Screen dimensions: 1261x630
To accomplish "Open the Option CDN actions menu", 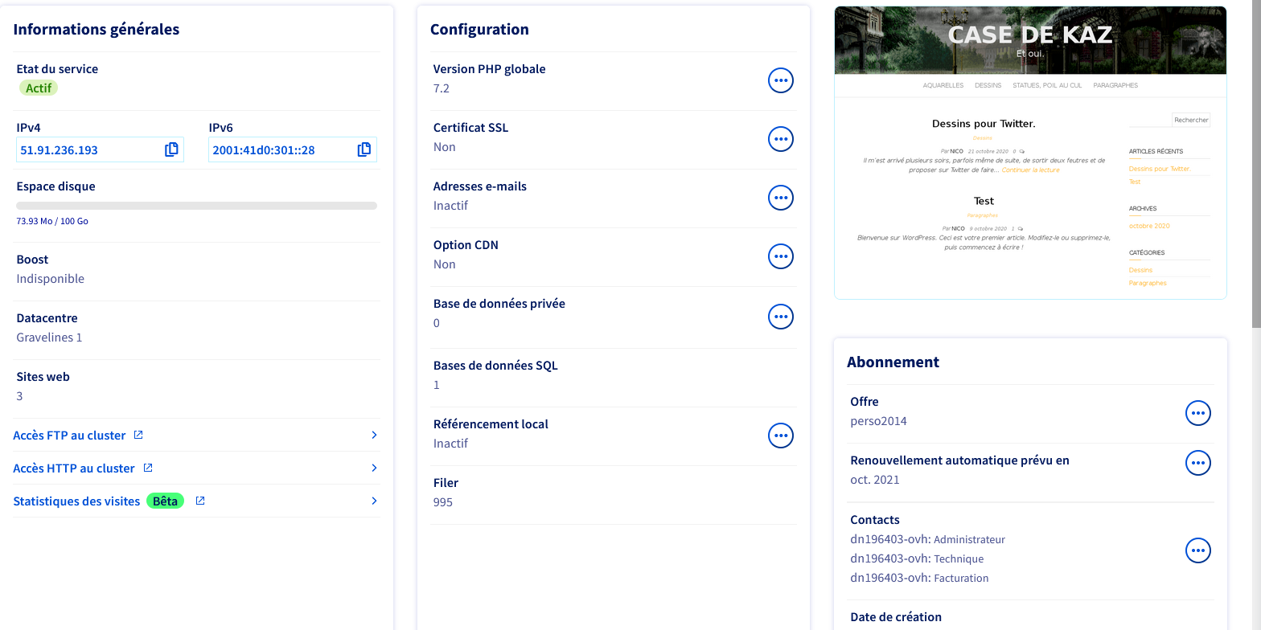I will [780, 256].
